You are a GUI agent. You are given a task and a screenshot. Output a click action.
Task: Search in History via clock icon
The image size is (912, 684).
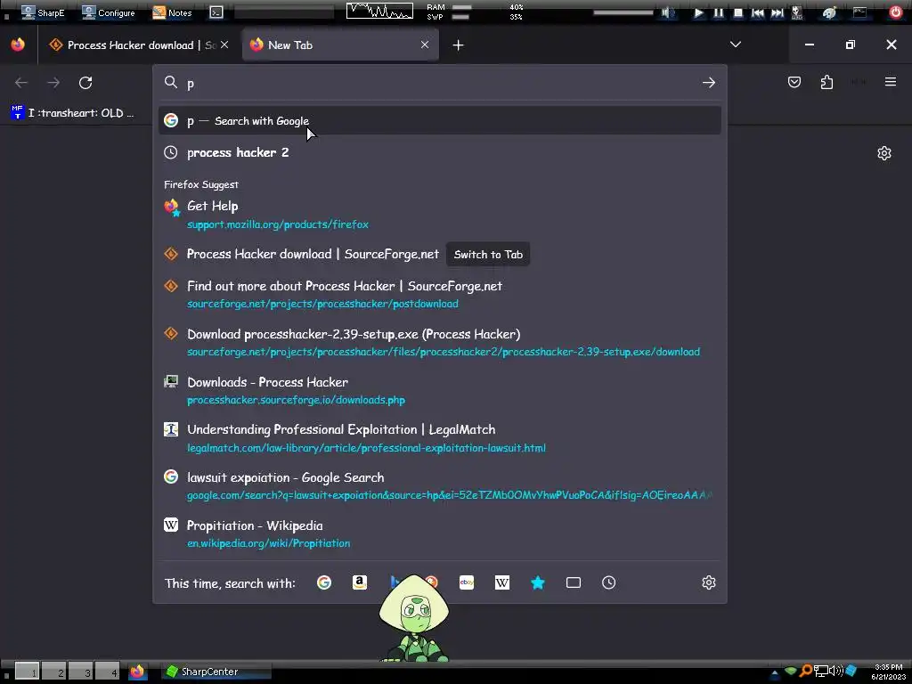[609, 582]
